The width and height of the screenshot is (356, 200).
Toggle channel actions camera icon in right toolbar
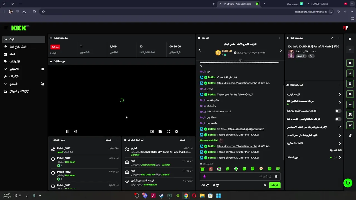click(350, 115)
